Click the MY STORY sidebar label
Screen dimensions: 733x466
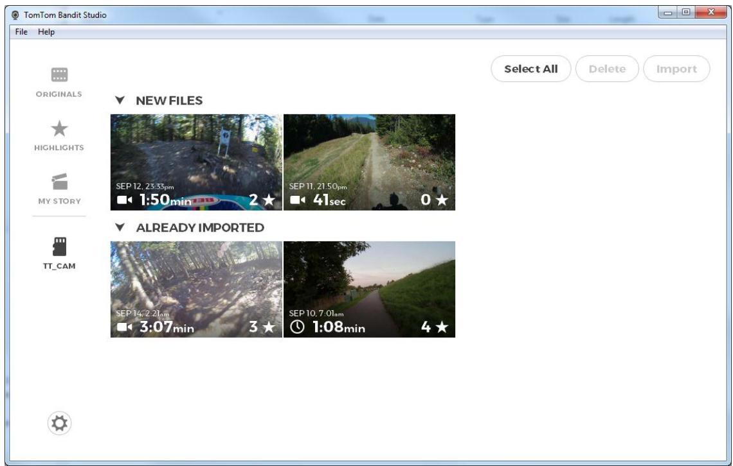click(x=59, y=201)
